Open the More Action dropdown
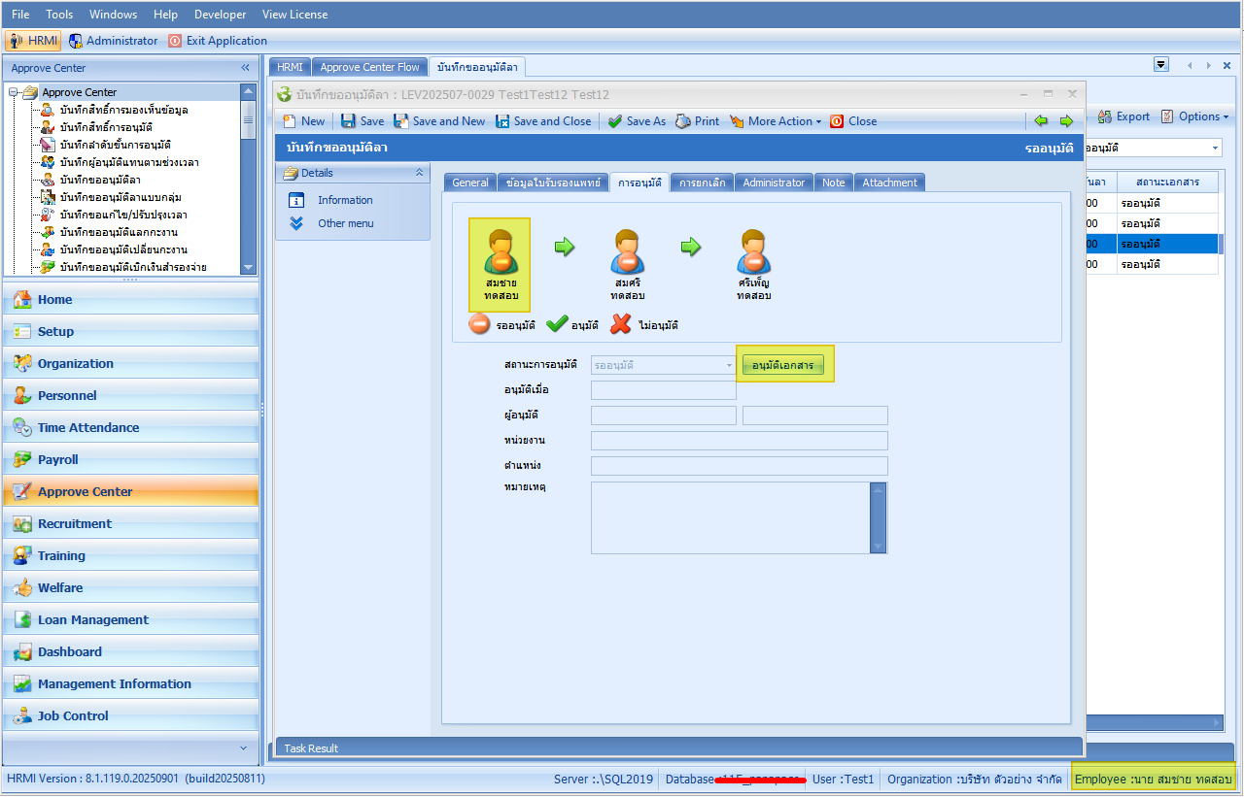The image size is (1244, 797). (x=776, y=121)
